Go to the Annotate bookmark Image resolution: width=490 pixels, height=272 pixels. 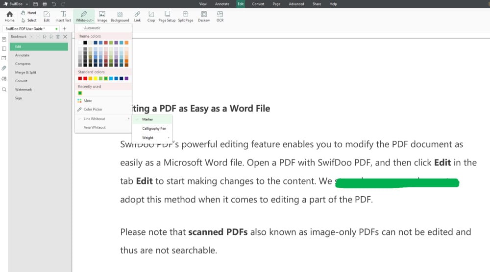click(22, 55)
